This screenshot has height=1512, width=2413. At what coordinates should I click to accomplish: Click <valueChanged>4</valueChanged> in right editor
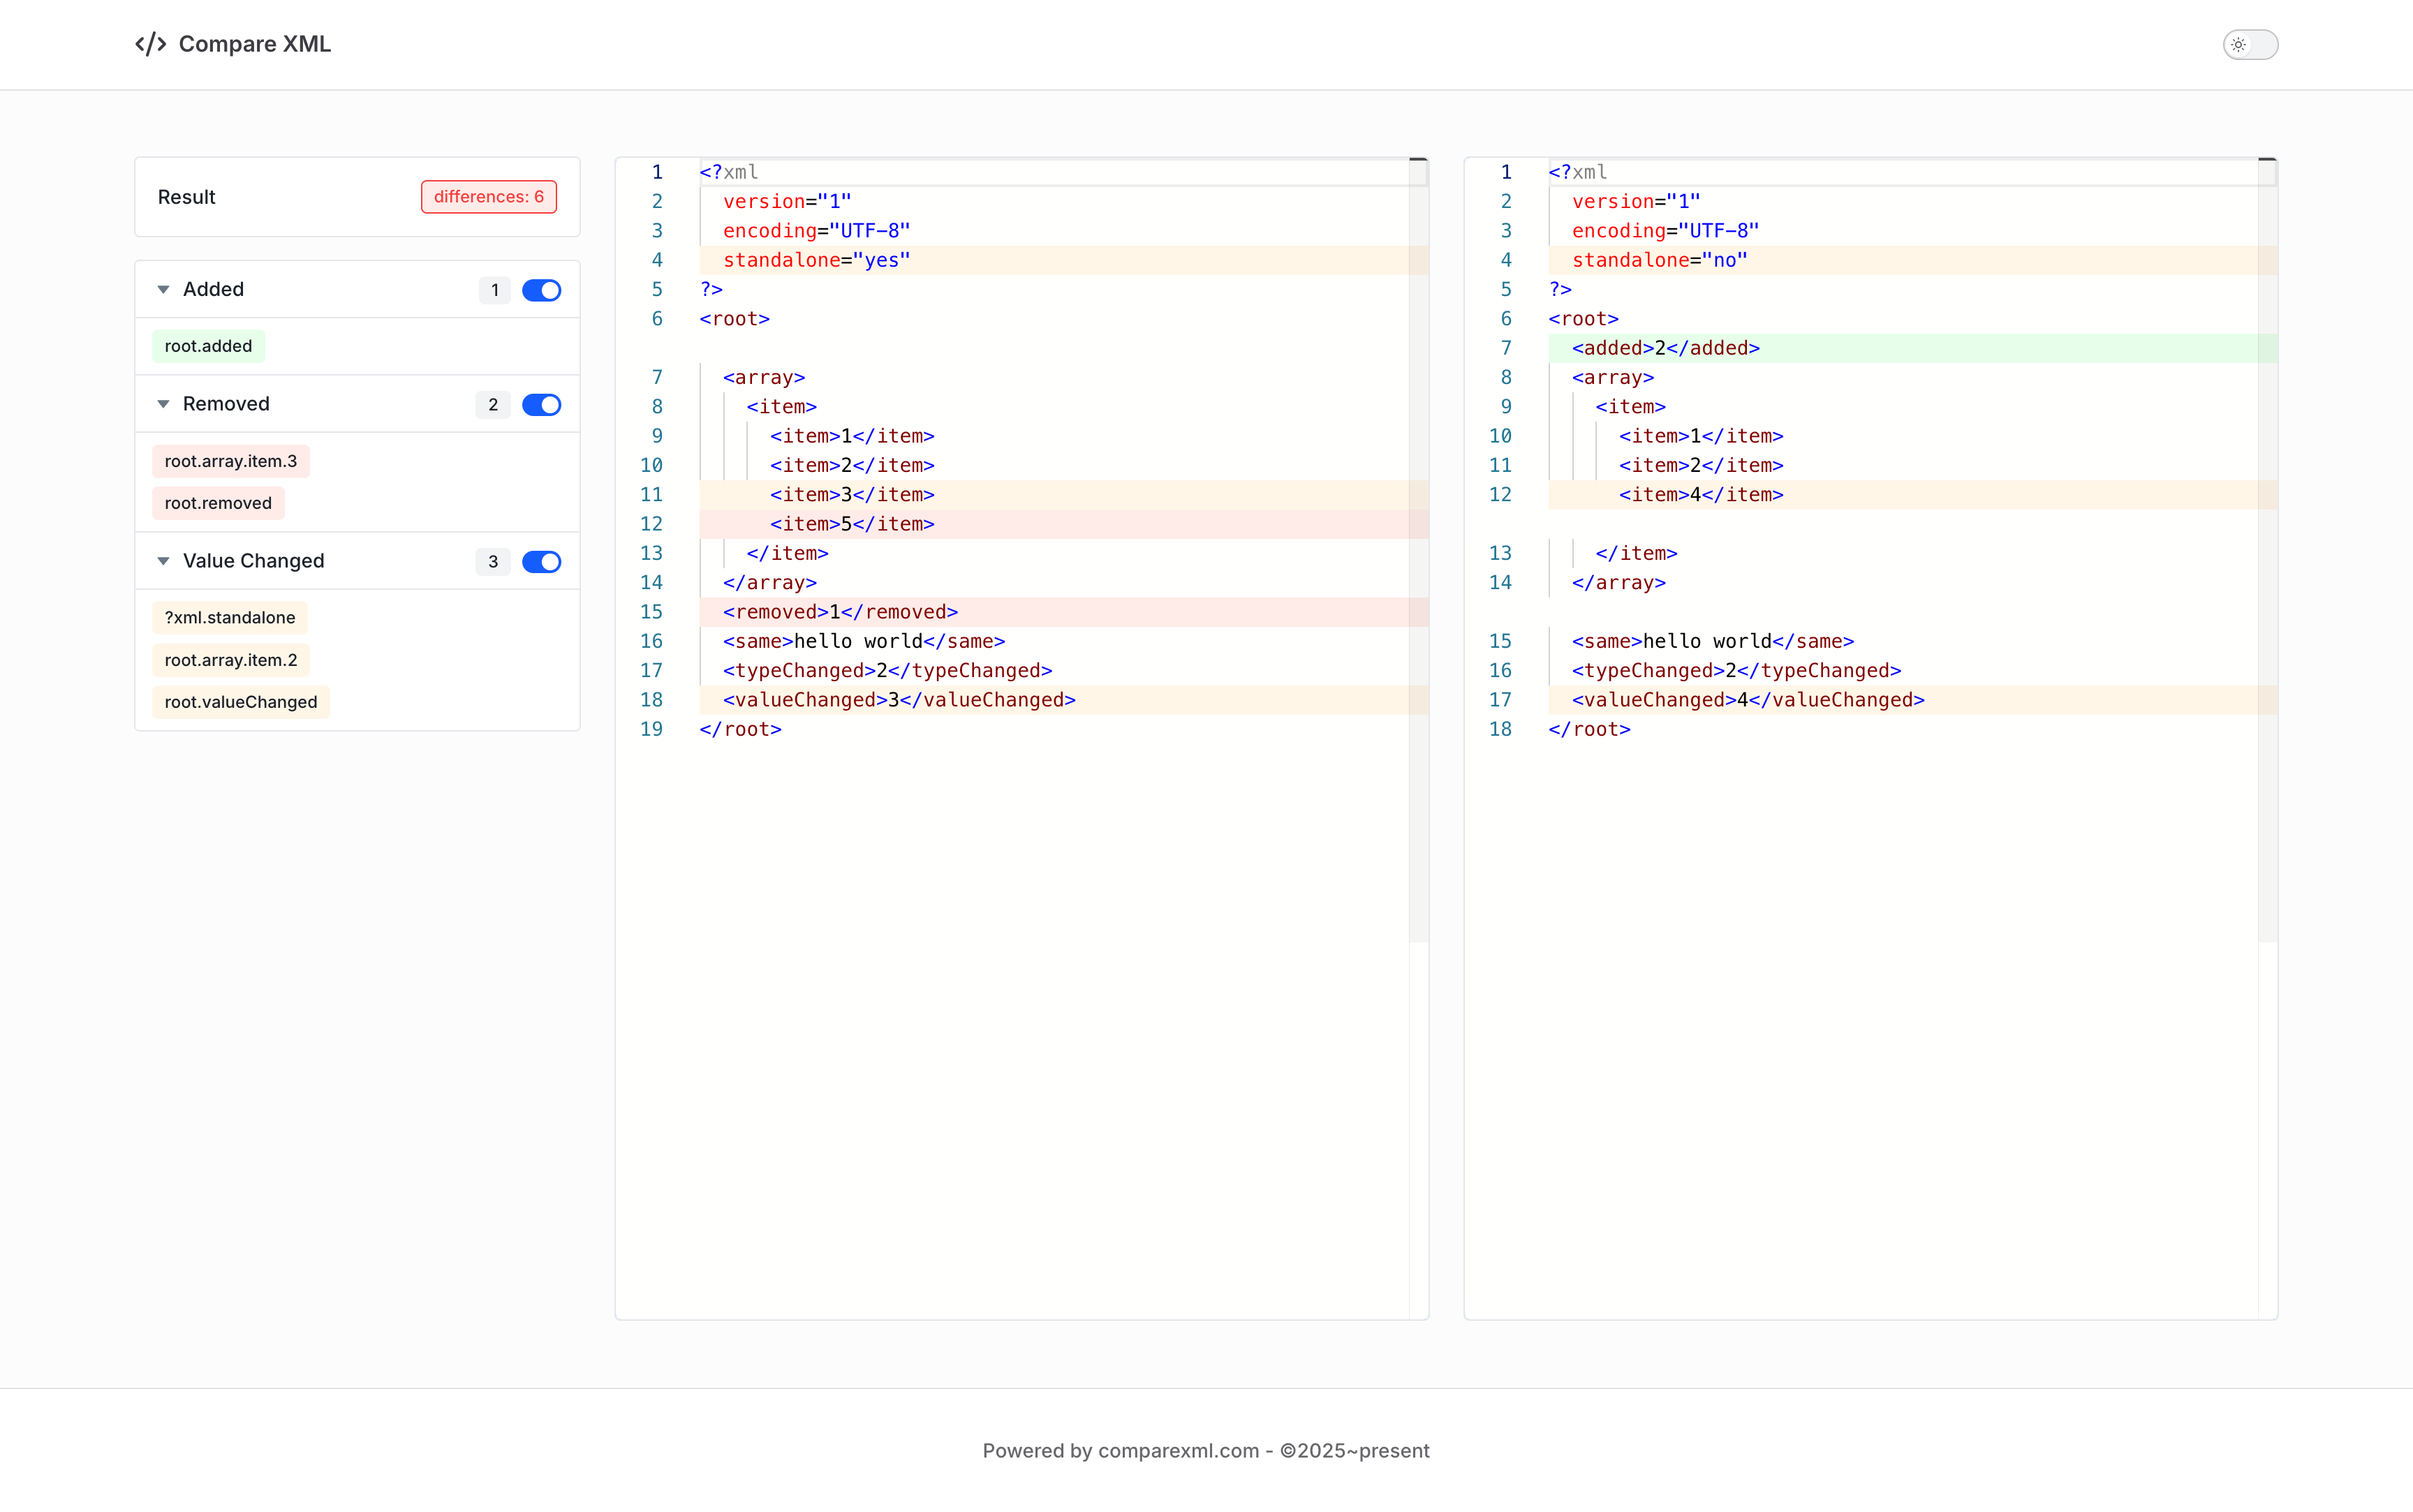(x=1748, y=700)
